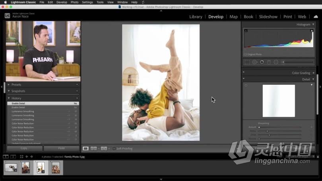Switch to Map module
Viewport: 322px width, 181px height.
point(233,17)
